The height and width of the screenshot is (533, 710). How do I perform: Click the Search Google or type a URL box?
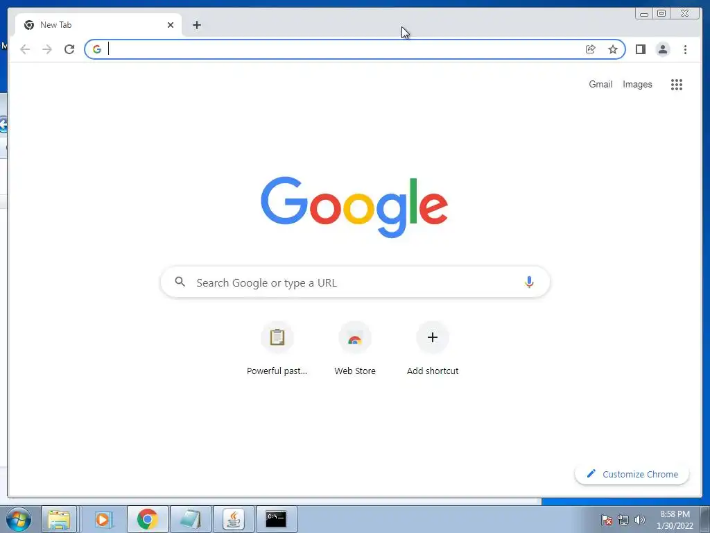coord(355,282)
